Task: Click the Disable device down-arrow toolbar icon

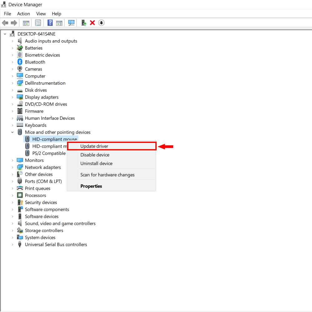Action: click(x=101, y=22)
